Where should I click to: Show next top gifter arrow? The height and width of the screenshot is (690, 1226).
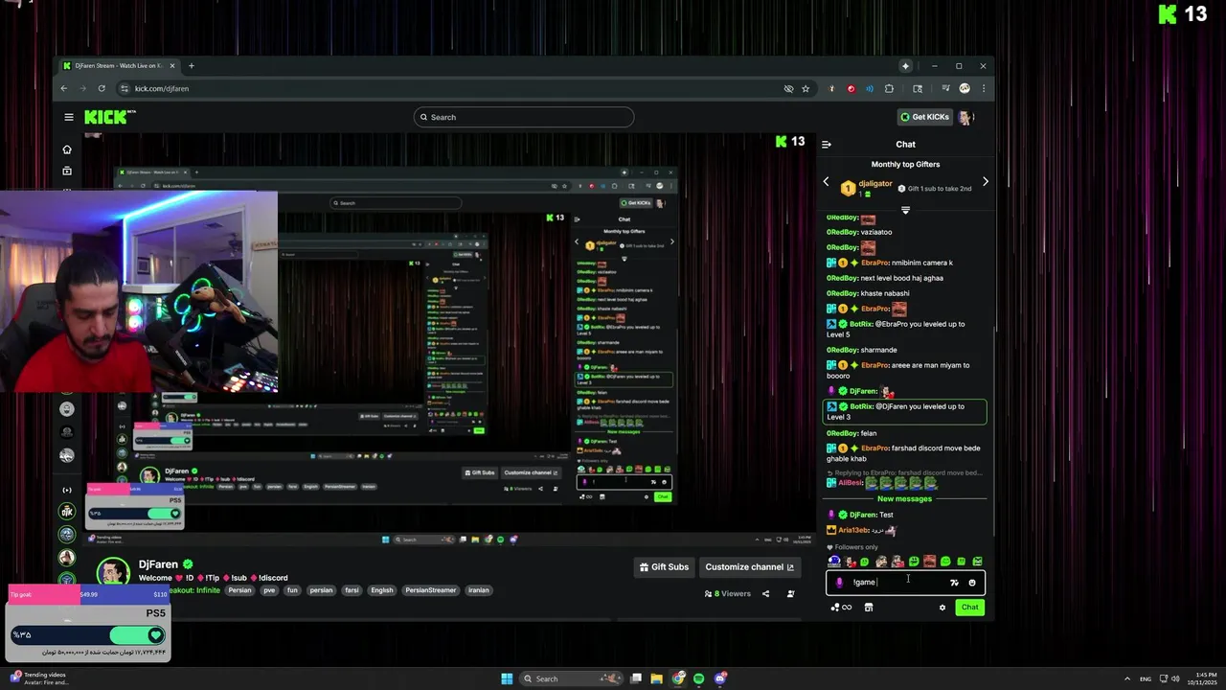985,182
